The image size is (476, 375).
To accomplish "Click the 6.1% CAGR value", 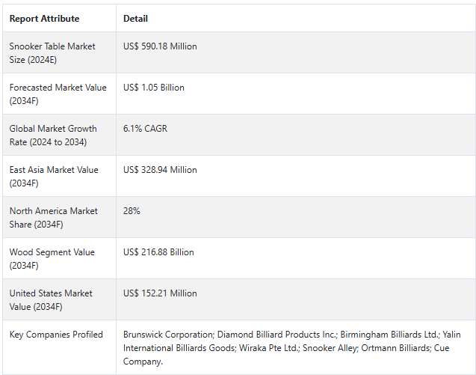I will (145, 129).
